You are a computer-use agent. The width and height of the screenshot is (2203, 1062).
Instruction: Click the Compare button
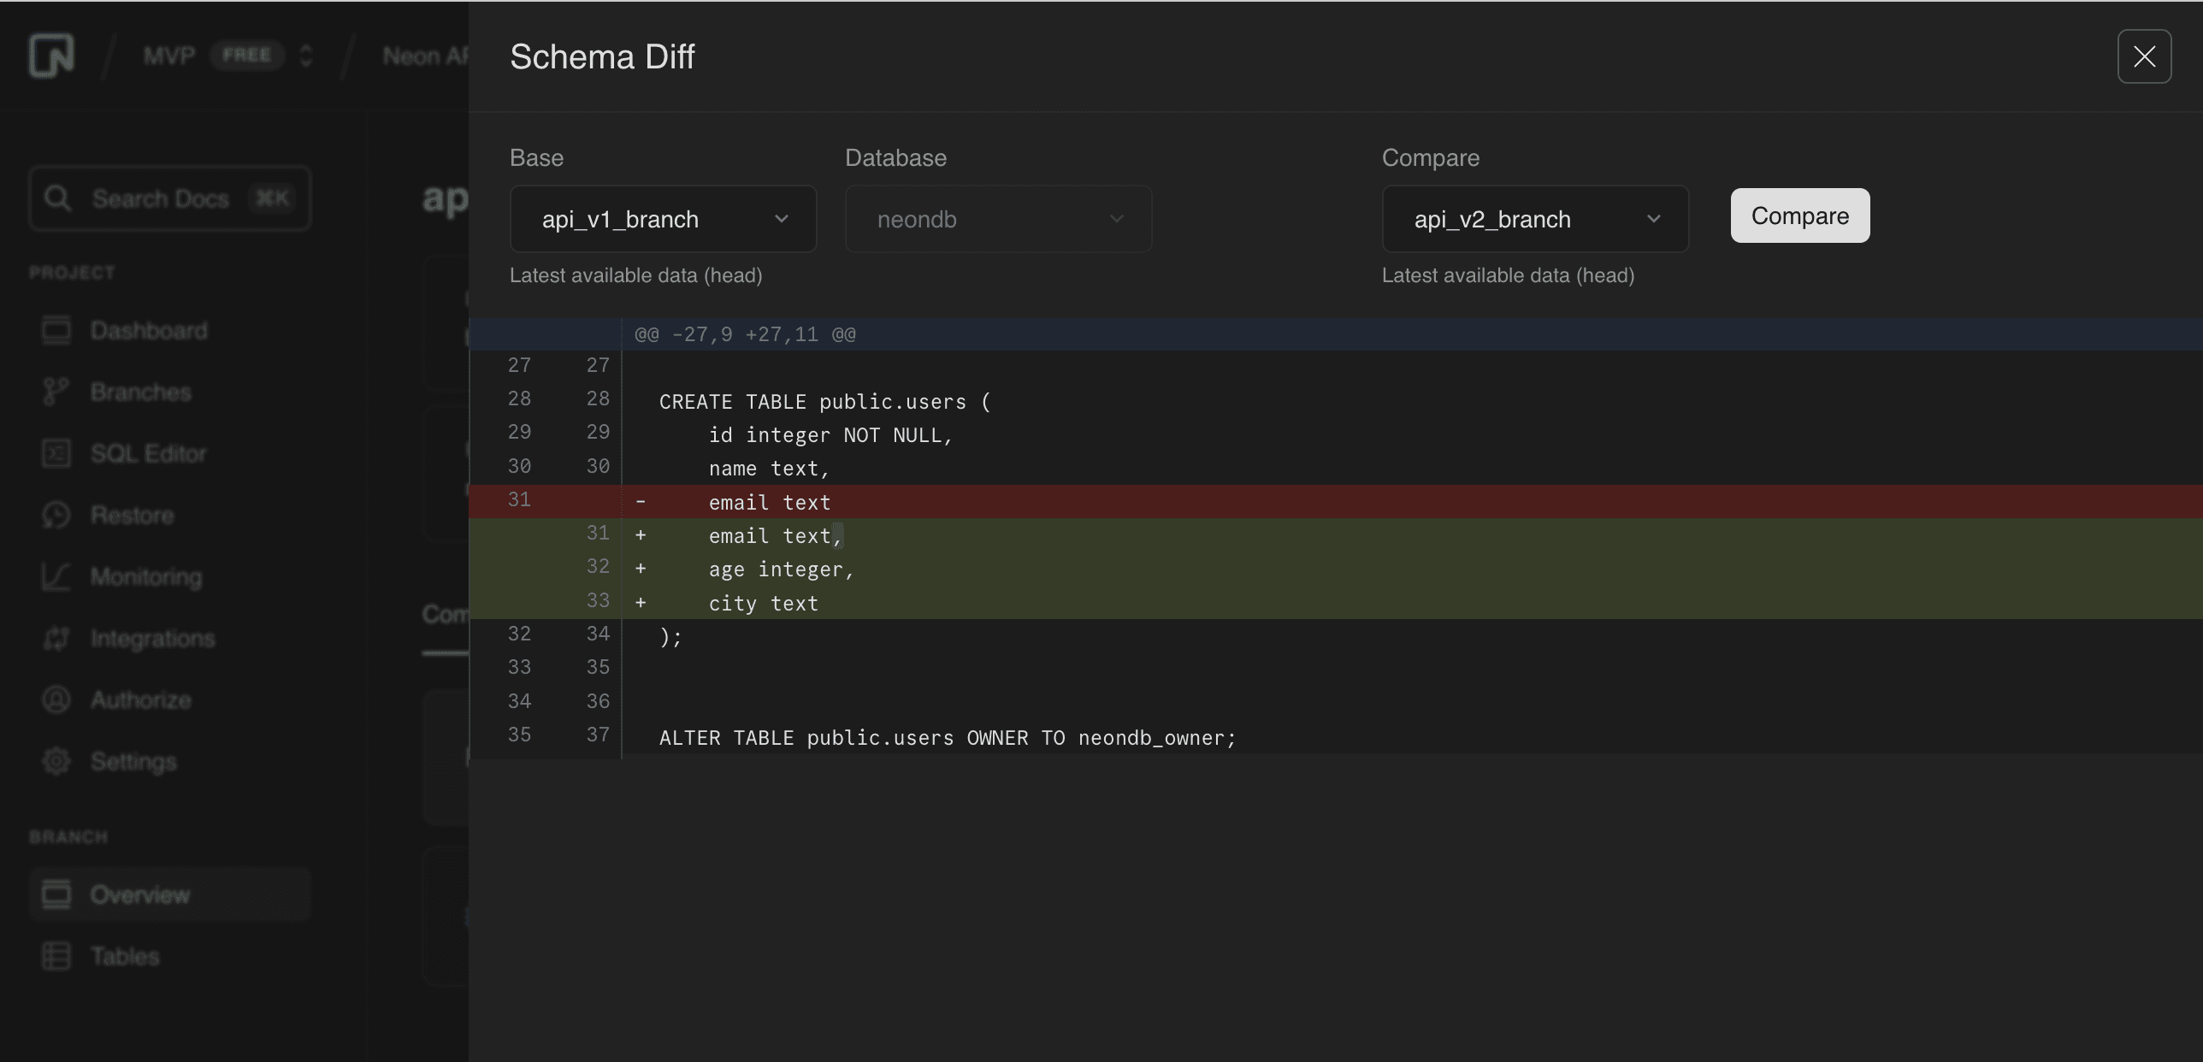[1799, 215]
